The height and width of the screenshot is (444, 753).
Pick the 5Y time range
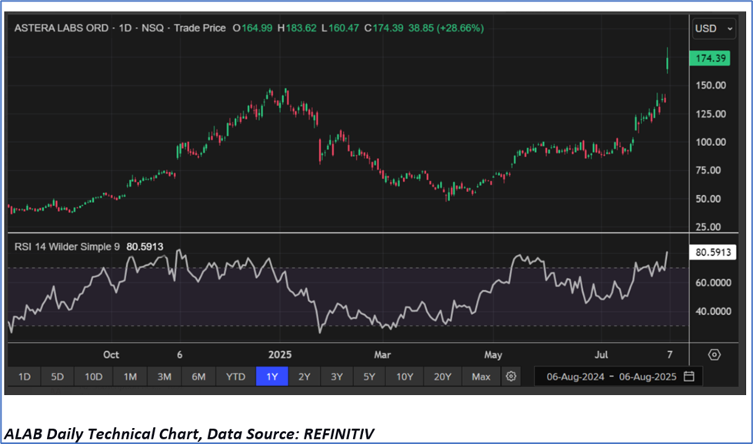369,376
